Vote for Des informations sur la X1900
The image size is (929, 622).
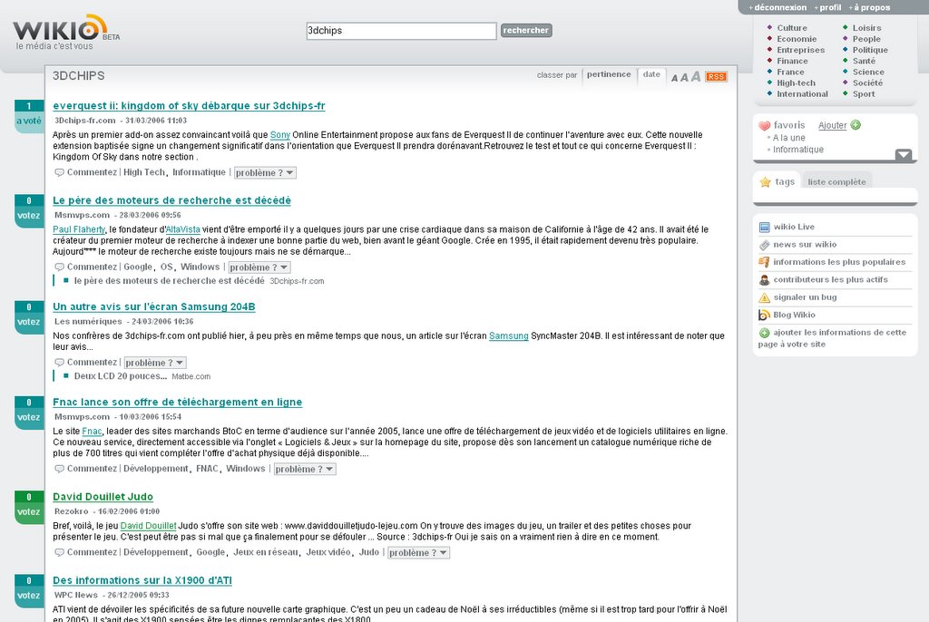point(29,596)
